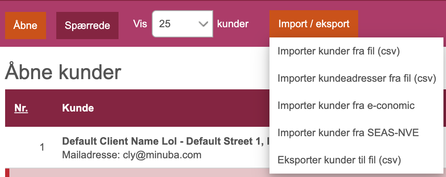Select Importer kundeadresser fra fil (csv)
Screen dimensions: 446x177
tap(357, 79)
